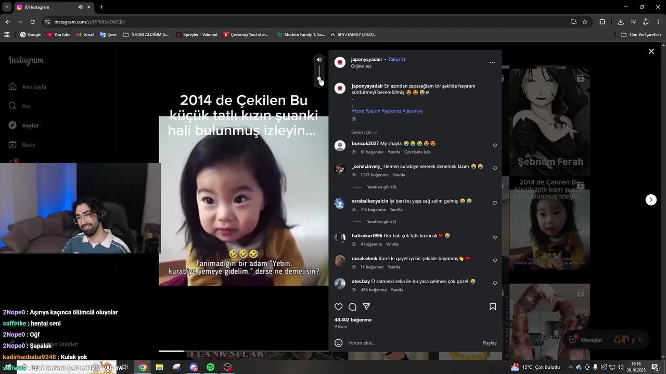
Task: Bookmark this page with star icon
Action: click(x=585, y=22)
